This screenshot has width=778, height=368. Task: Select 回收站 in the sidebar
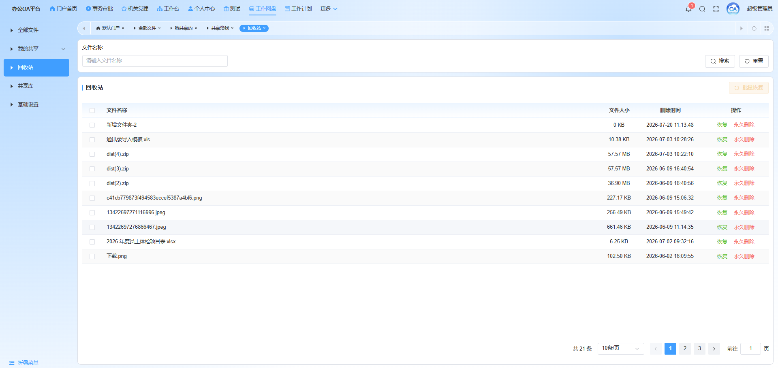coord(36,67)
